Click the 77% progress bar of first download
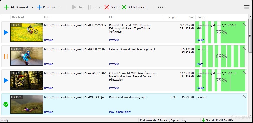 tap(221, 32)
